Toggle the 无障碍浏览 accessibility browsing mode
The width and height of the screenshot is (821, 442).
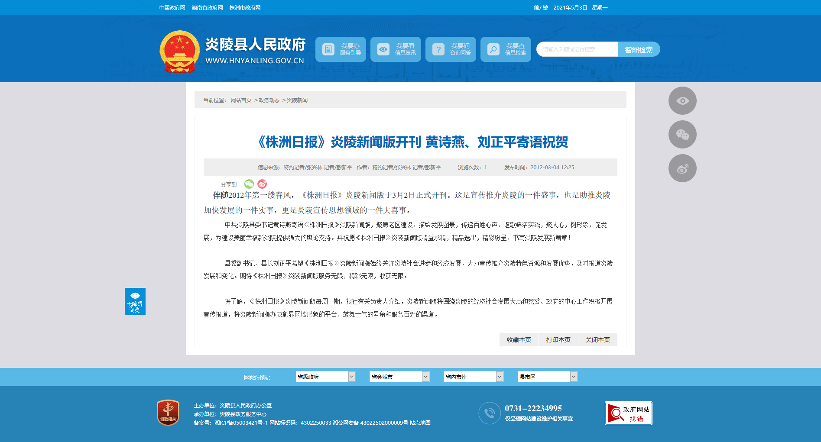135,301
